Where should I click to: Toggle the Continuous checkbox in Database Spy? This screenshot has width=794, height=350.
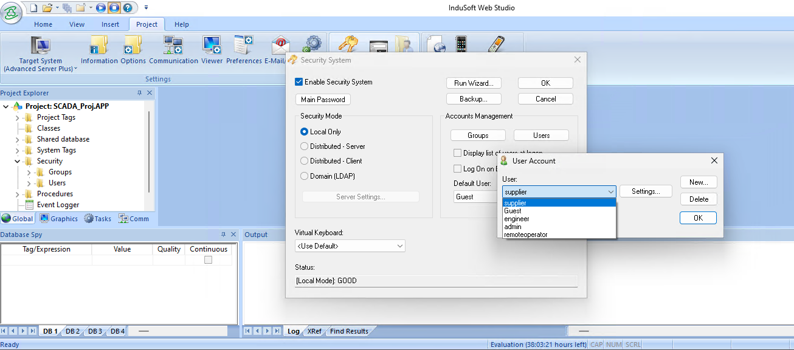pyautogui.click(x=208, y=260)
